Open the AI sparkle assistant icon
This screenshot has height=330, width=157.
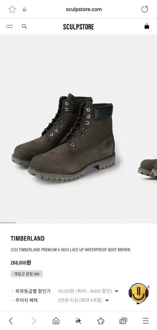(x=78, y=321)
